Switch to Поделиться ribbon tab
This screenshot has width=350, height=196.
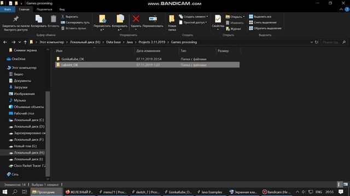pos(44,9)
